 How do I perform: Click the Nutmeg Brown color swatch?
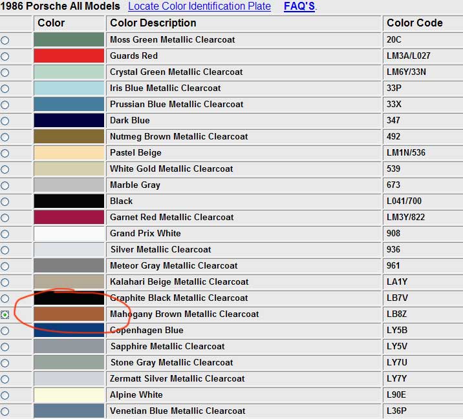coord(69,136)
